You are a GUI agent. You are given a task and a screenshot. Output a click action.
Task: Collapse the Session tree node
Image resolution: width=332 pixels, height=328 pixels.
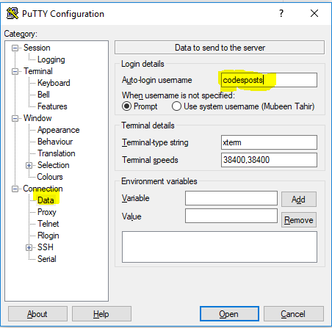click(x=15, y=48)
